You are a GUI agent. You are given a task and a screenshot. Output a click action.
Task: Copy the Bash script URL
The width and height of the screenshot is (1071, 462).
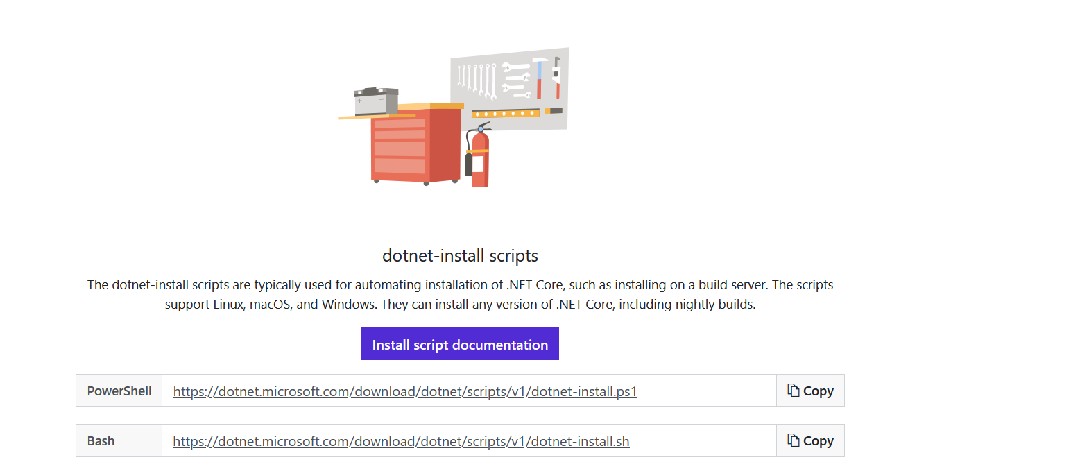[810, 440]
